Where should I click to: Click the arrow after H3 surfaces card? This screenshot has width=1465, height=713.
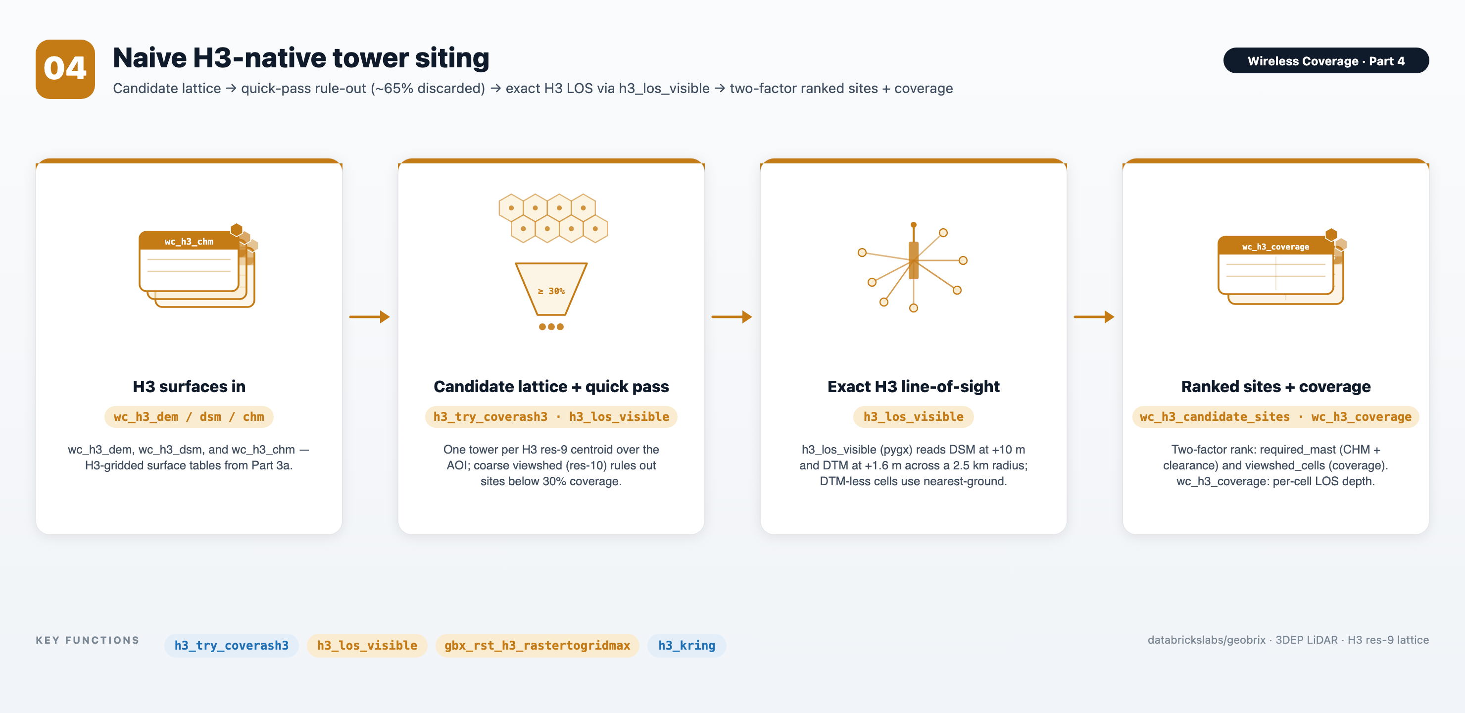pyautogui.click(x=370, y=317)
